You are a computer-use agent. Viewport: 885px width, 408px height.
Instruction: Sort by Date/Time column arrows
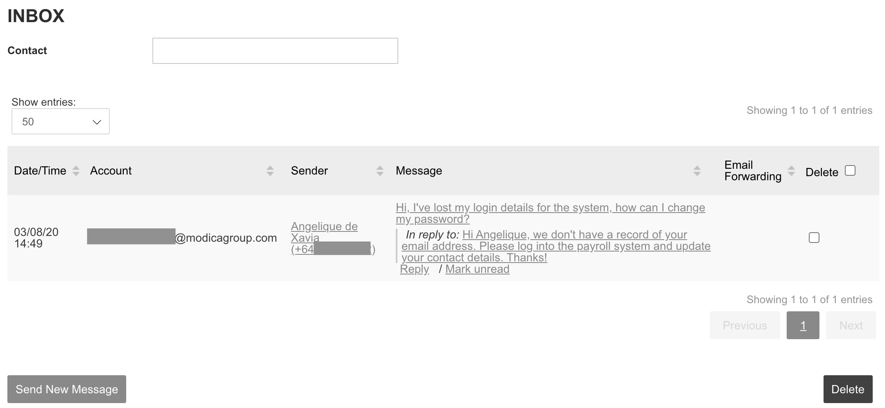tap(76, 171)
